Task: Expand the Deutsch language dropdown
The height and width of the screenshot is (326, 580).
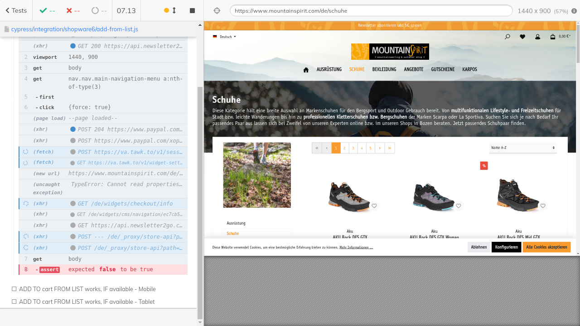Action: (225, 37)
